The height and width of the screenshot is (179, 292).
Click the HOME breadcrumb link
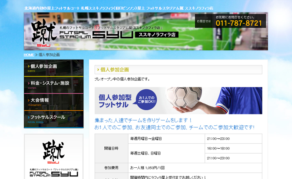click(x=29, y=55)
